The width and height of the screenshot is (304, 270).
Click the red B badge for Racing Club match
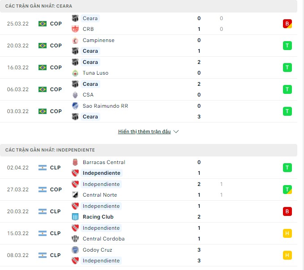click(x=287, y=211)
